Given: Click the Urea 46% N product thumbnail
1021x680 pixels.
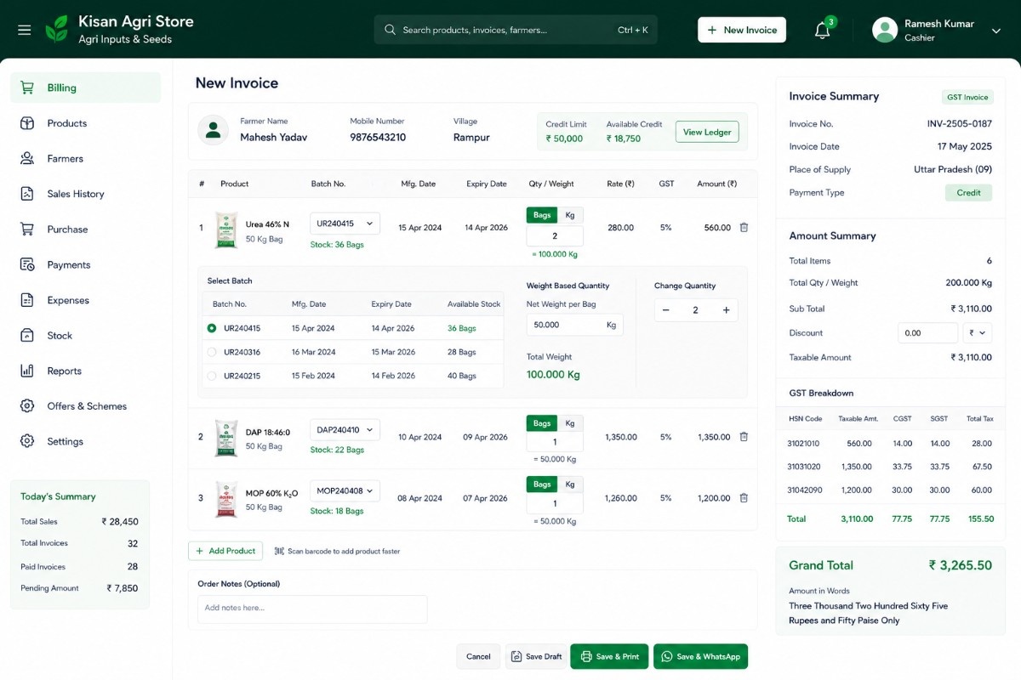Looking at the screenshot, I should click(x=225, y=229).
